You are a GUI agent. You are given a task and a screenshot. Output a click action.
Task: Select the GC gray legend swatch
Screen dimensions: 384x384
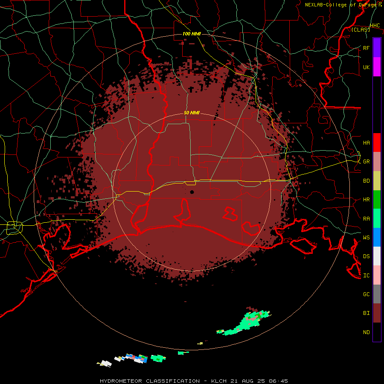click(377, 294)
